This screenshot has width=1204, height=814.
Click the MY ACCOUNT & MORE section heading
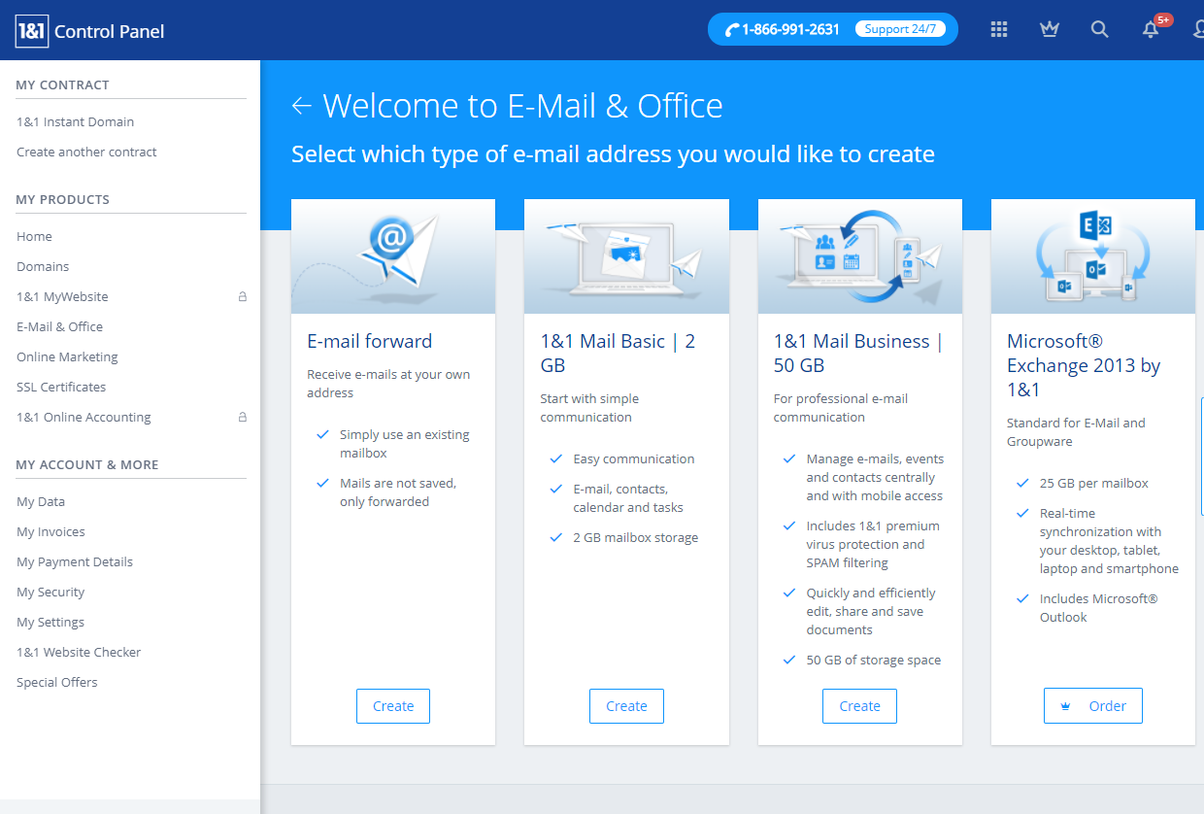click(87, 465)
